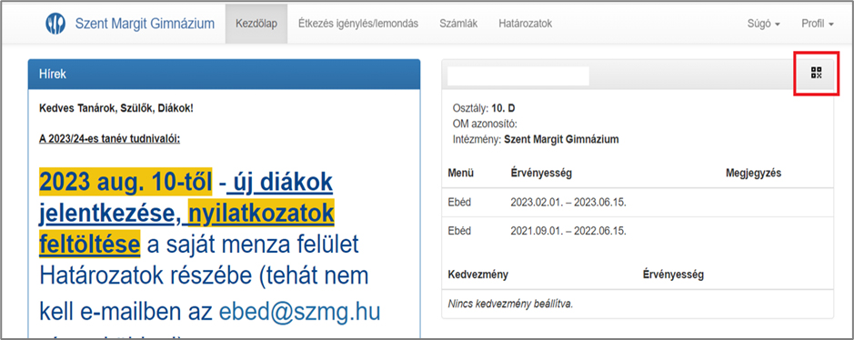Open the Szent Margit Gimnázium brand link

pos(145,24)
